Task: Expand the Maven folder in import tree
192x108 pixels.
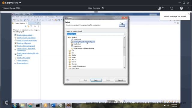Action: [x=68, y=62]
